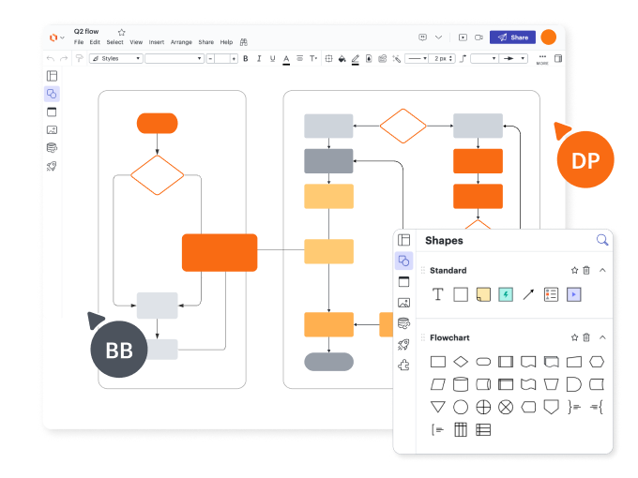Star the Q2 flow document
Viewport: 638px width, 478px height.
tap(121, 32)
